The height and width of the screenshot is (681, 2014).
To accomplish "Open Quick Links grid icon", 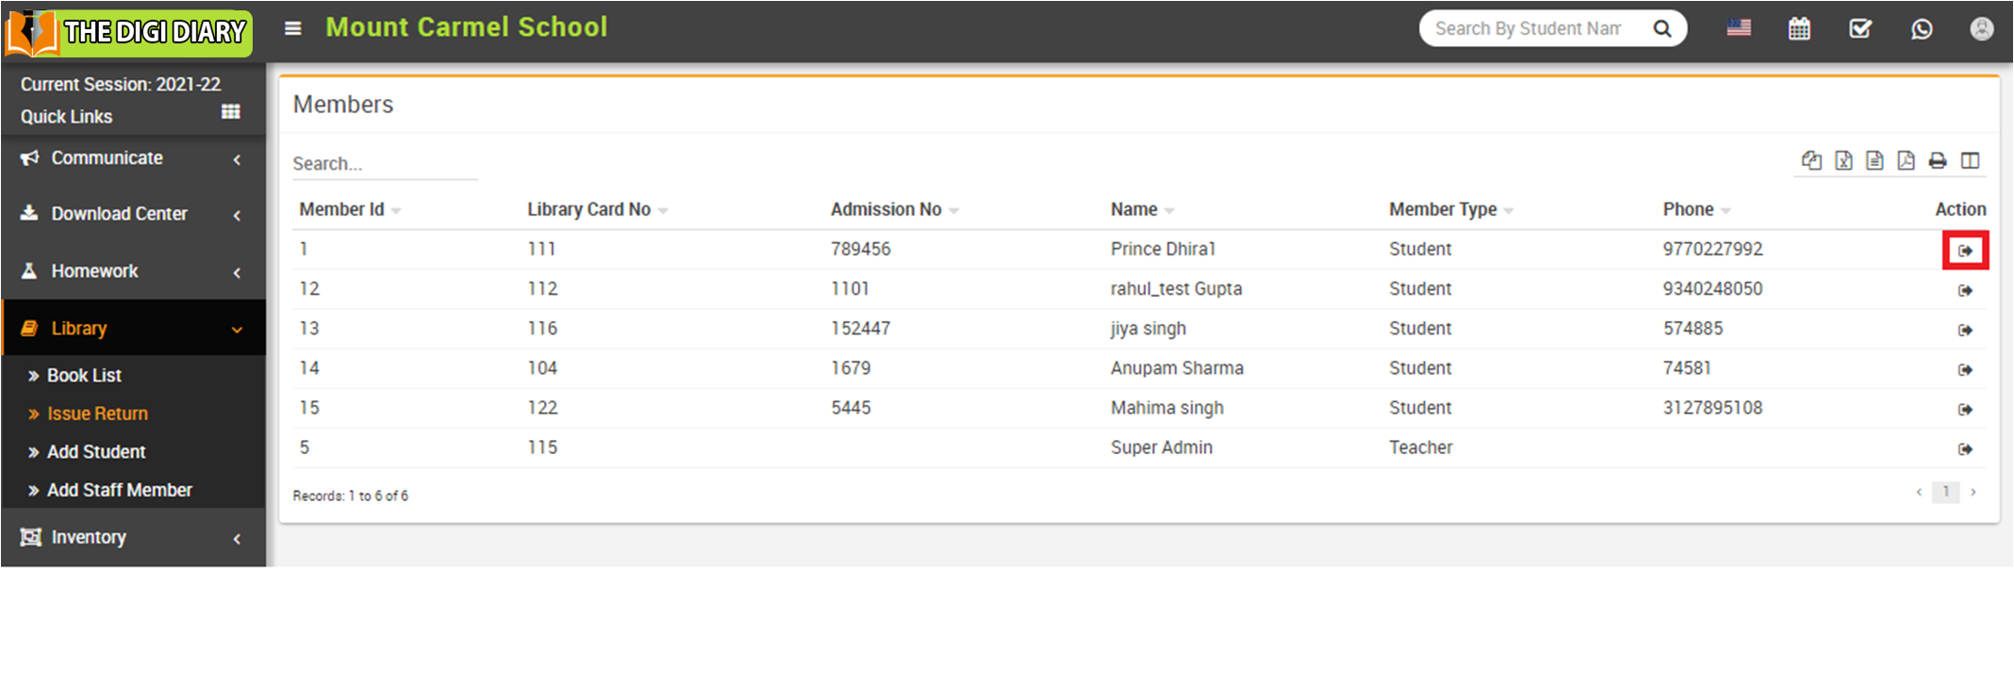I will 230,112.
